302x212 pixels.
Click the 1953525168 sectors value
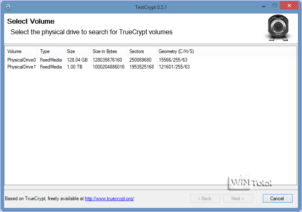(142, 67)
